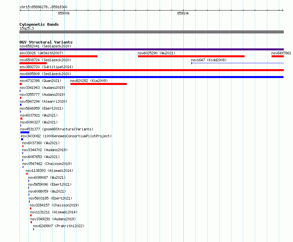
Task: Open nsv6099087 (Wu2021) label
Action: coord(47,177)
